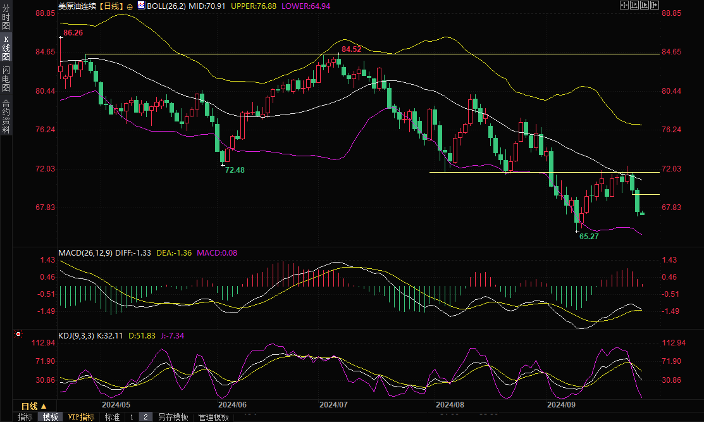Click the 标准 template option

pos(112,417)
